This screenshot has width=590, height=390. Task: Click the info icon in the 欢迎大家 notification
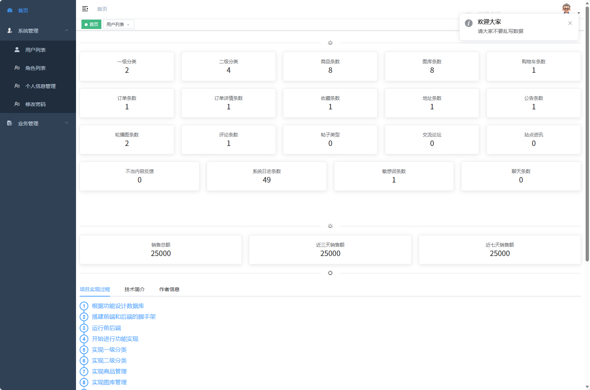pyautogui.click(x=469, y=23)
